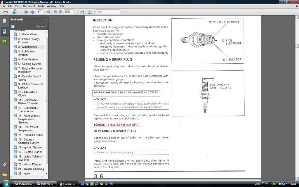Click the zoom in plus button
This screenshot has width=299, height=187.
(60, 12)
